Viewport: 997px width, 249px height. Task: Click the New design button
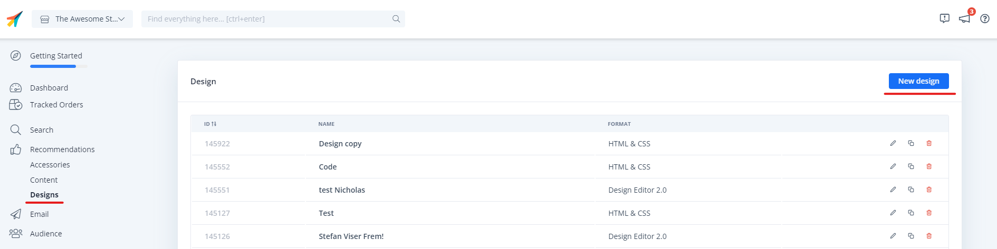click(918, 81)
